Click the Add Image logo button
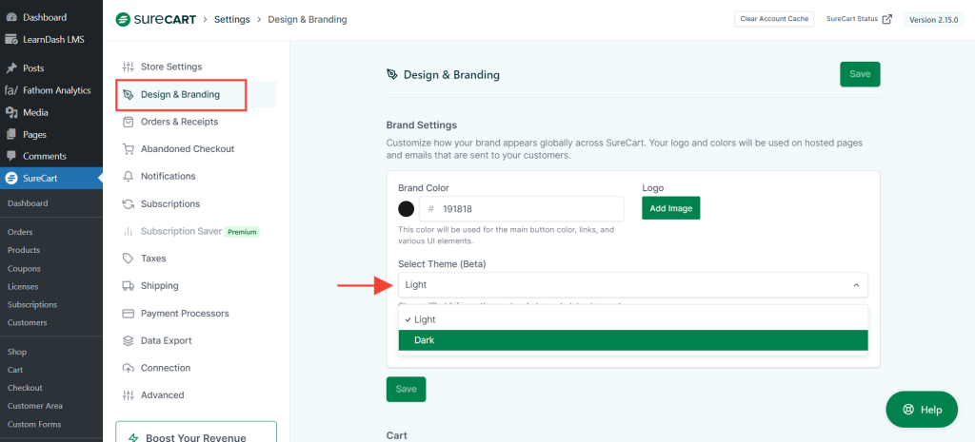 (670, 208)
